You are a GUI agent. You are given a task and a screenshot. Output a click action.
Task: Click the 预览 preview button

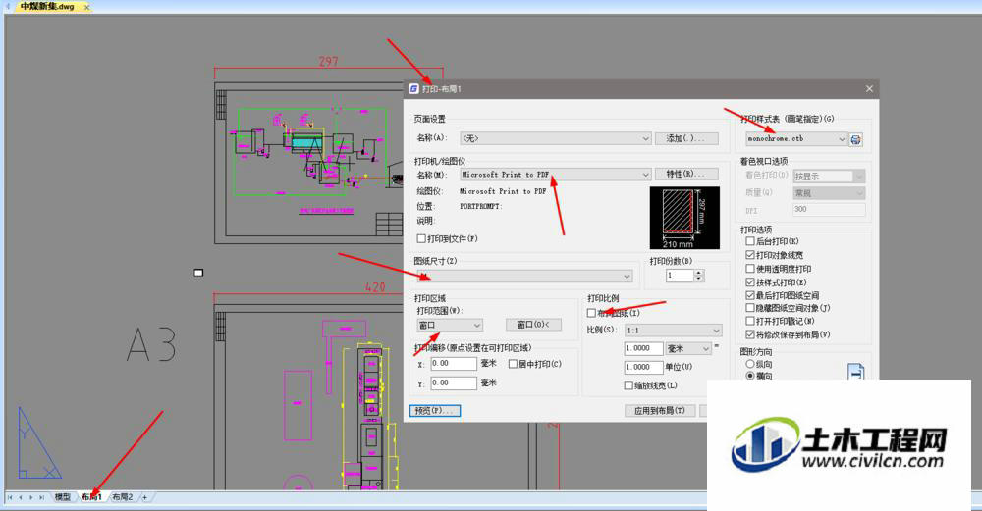(x=435, y=411)
